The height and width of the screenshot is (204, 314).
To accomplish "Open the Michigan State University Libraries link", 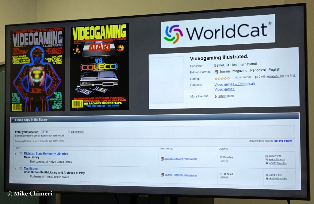I will pos(46,154).
